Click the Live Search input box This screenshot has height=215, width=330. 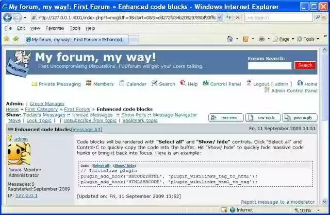278,17
